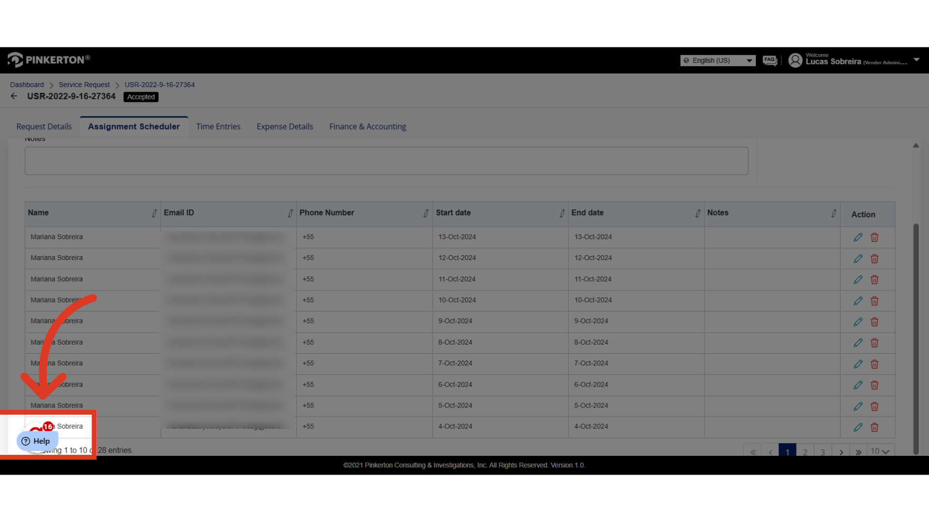Click trash icon for 8-Oct-2024 row

coord(874,343)
